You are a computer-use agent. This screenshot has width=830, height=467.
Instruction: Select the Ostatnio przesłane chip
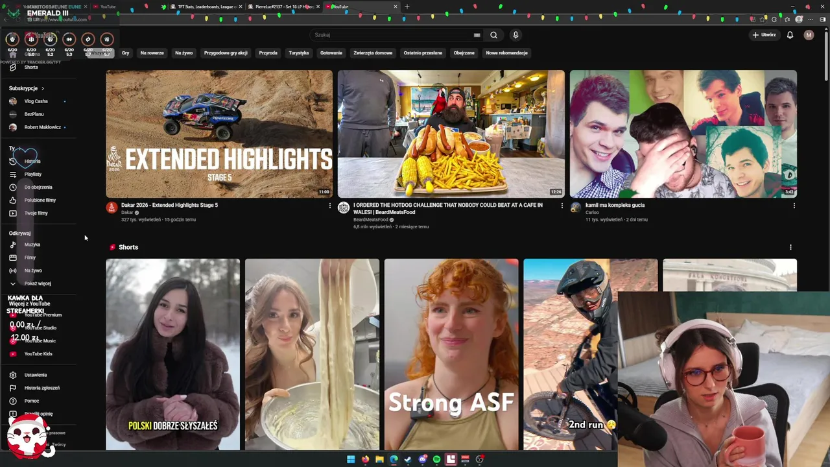[x=423, y=53]
